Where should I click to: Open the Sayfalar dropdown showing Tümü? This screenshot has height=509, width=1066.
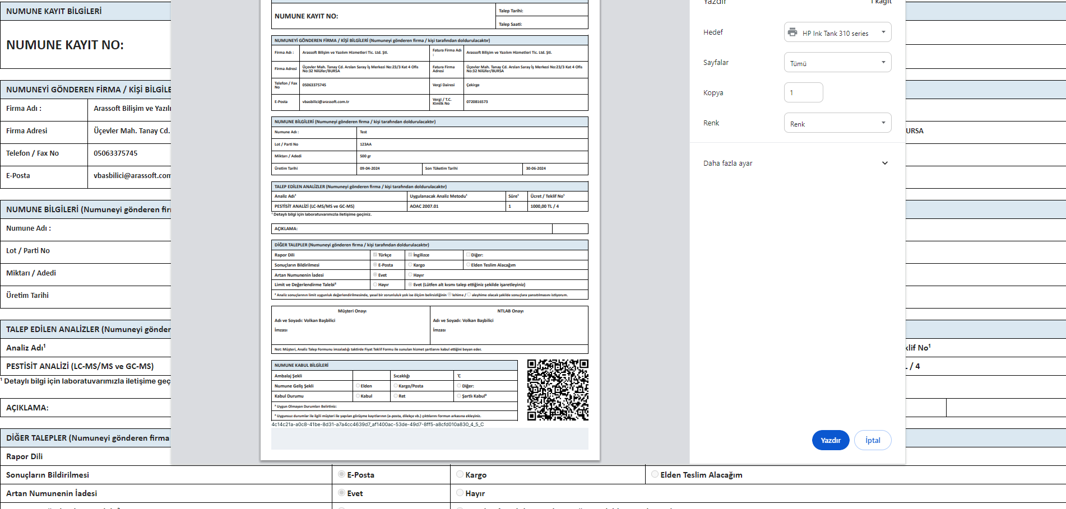pos(837,63)
